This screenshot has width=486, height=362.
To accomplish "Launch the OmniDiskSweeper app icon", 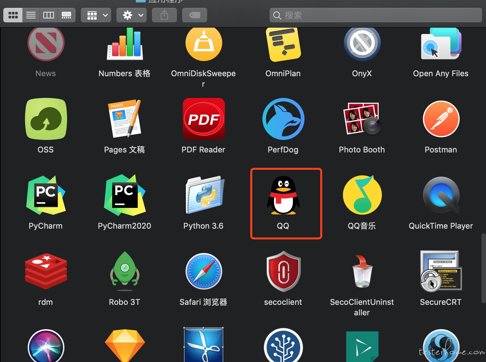I will tap(204, 44).
